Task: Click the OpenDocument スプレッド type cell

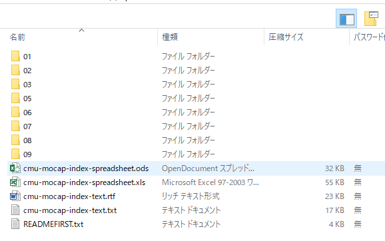Action: tap(208, 168)
